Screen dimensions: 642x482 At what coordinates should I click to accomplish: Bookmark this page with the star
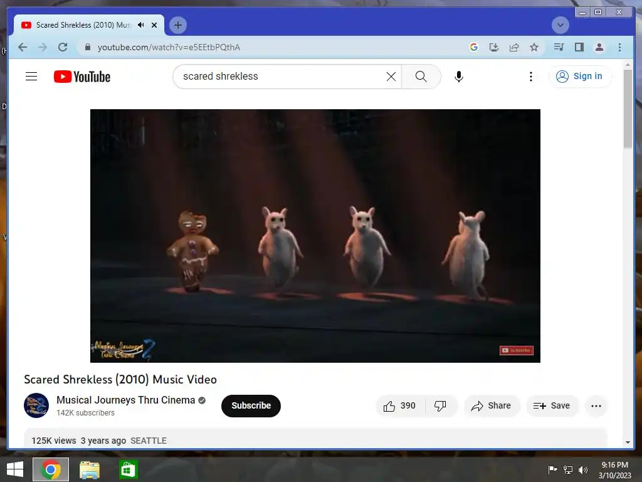point(534,47)
